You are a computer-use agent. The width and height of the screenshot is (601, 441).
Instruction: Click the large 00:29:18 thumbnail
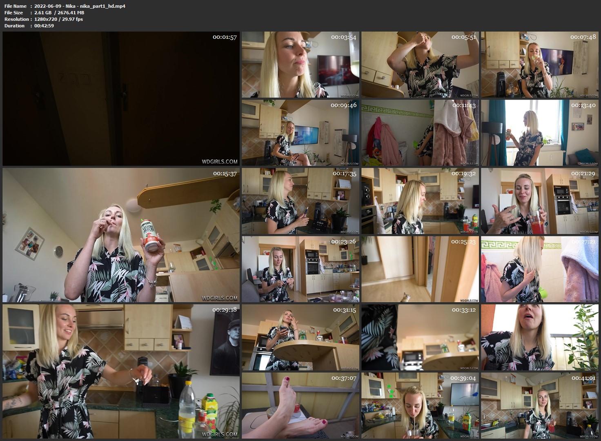pyautogui.click(x=121, y=371)
